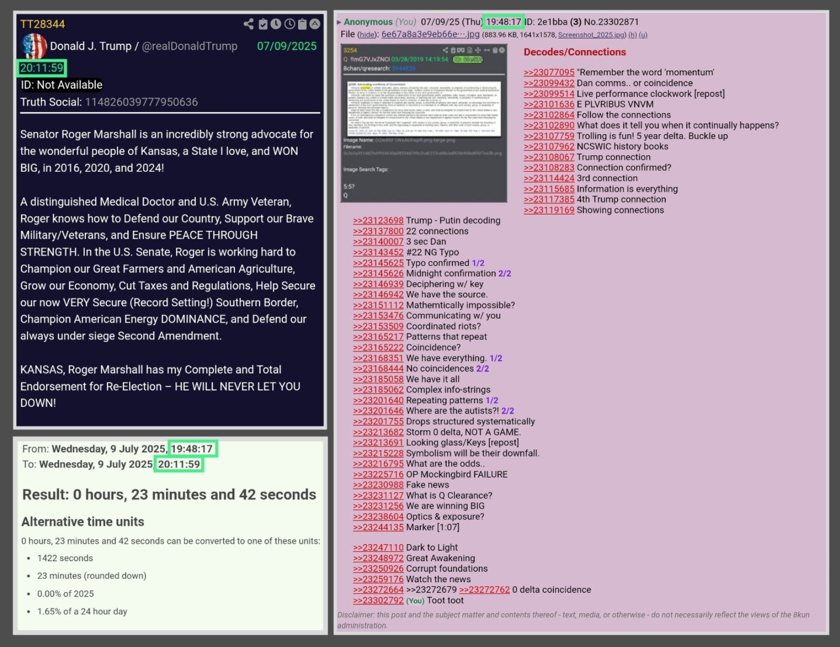Image resolution: width=840 pixels, height=647 pixels.
Task: Open reply link >>23151112 Mathemtically impossible?
Action: click(x=378, y=305)
